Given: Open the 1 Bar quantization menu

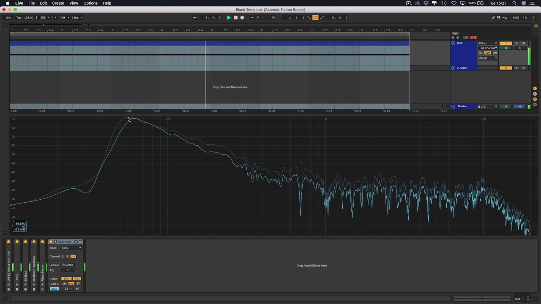Looking at the screenshot, I should point(77,18).
